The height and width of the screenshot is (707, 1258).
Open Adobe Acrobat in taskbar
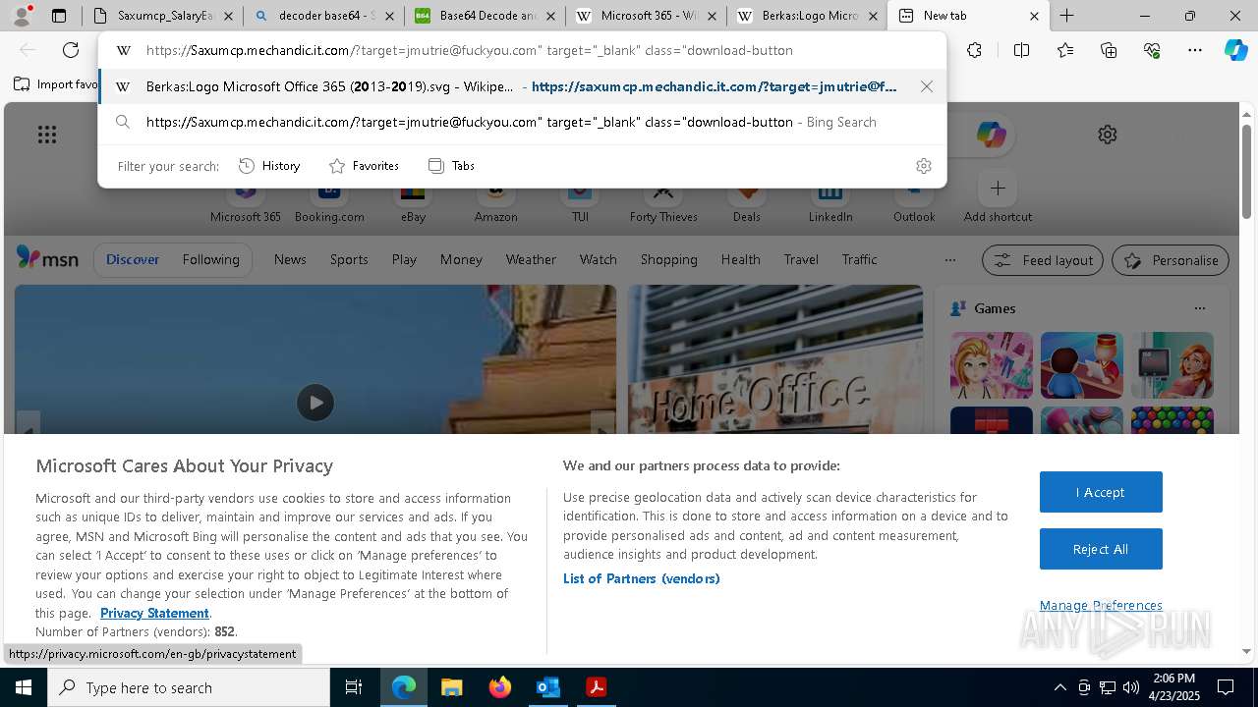click(596, 687)
